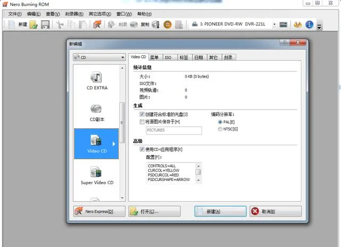Image resolution: width=341 pixels, height=247 pixels.
Task: Click the CURCOL=YELLOW configuration line
Action: pos(164,170)
